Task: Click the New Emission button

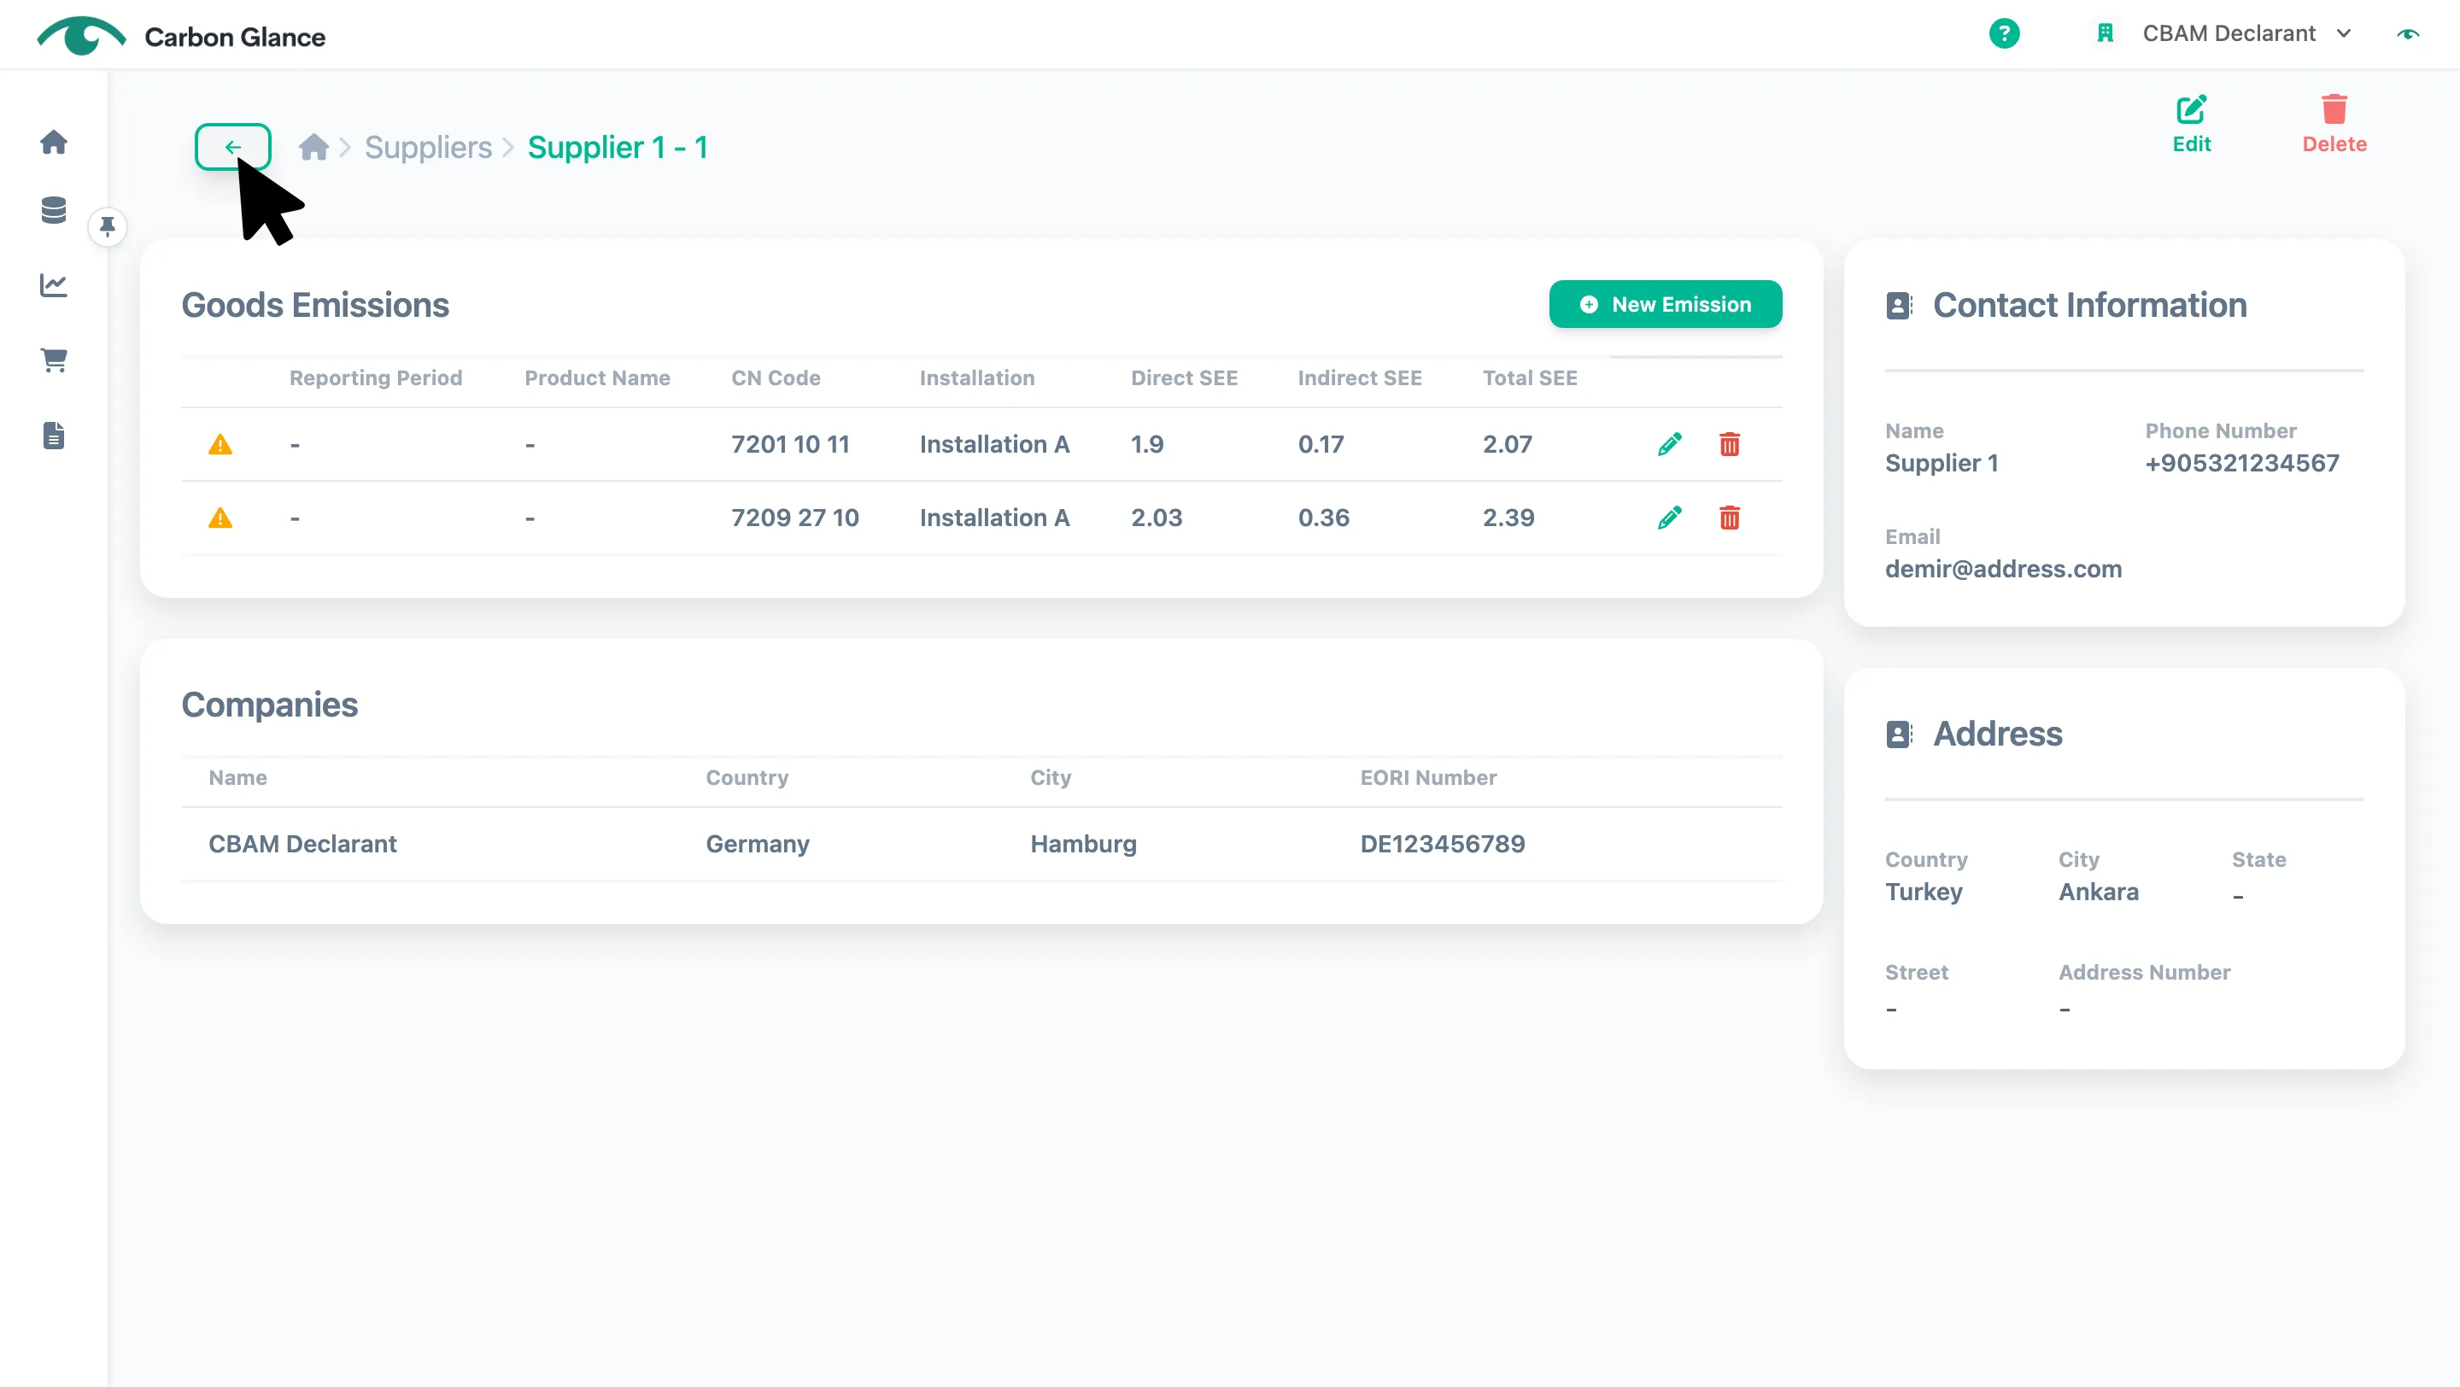Action: tap(1665, 305)
